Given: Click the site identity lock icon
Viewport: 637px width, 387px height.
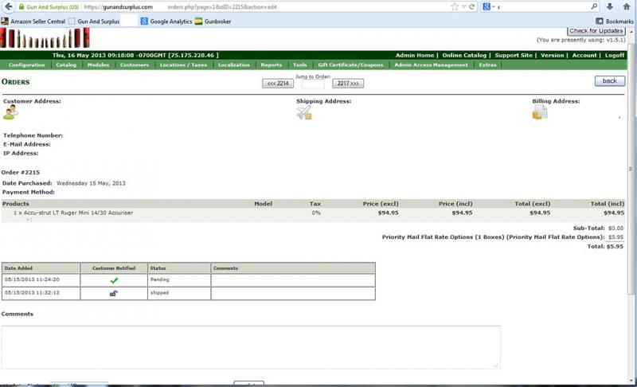Looking at the screenshot, I should click(x=21, y=7).
